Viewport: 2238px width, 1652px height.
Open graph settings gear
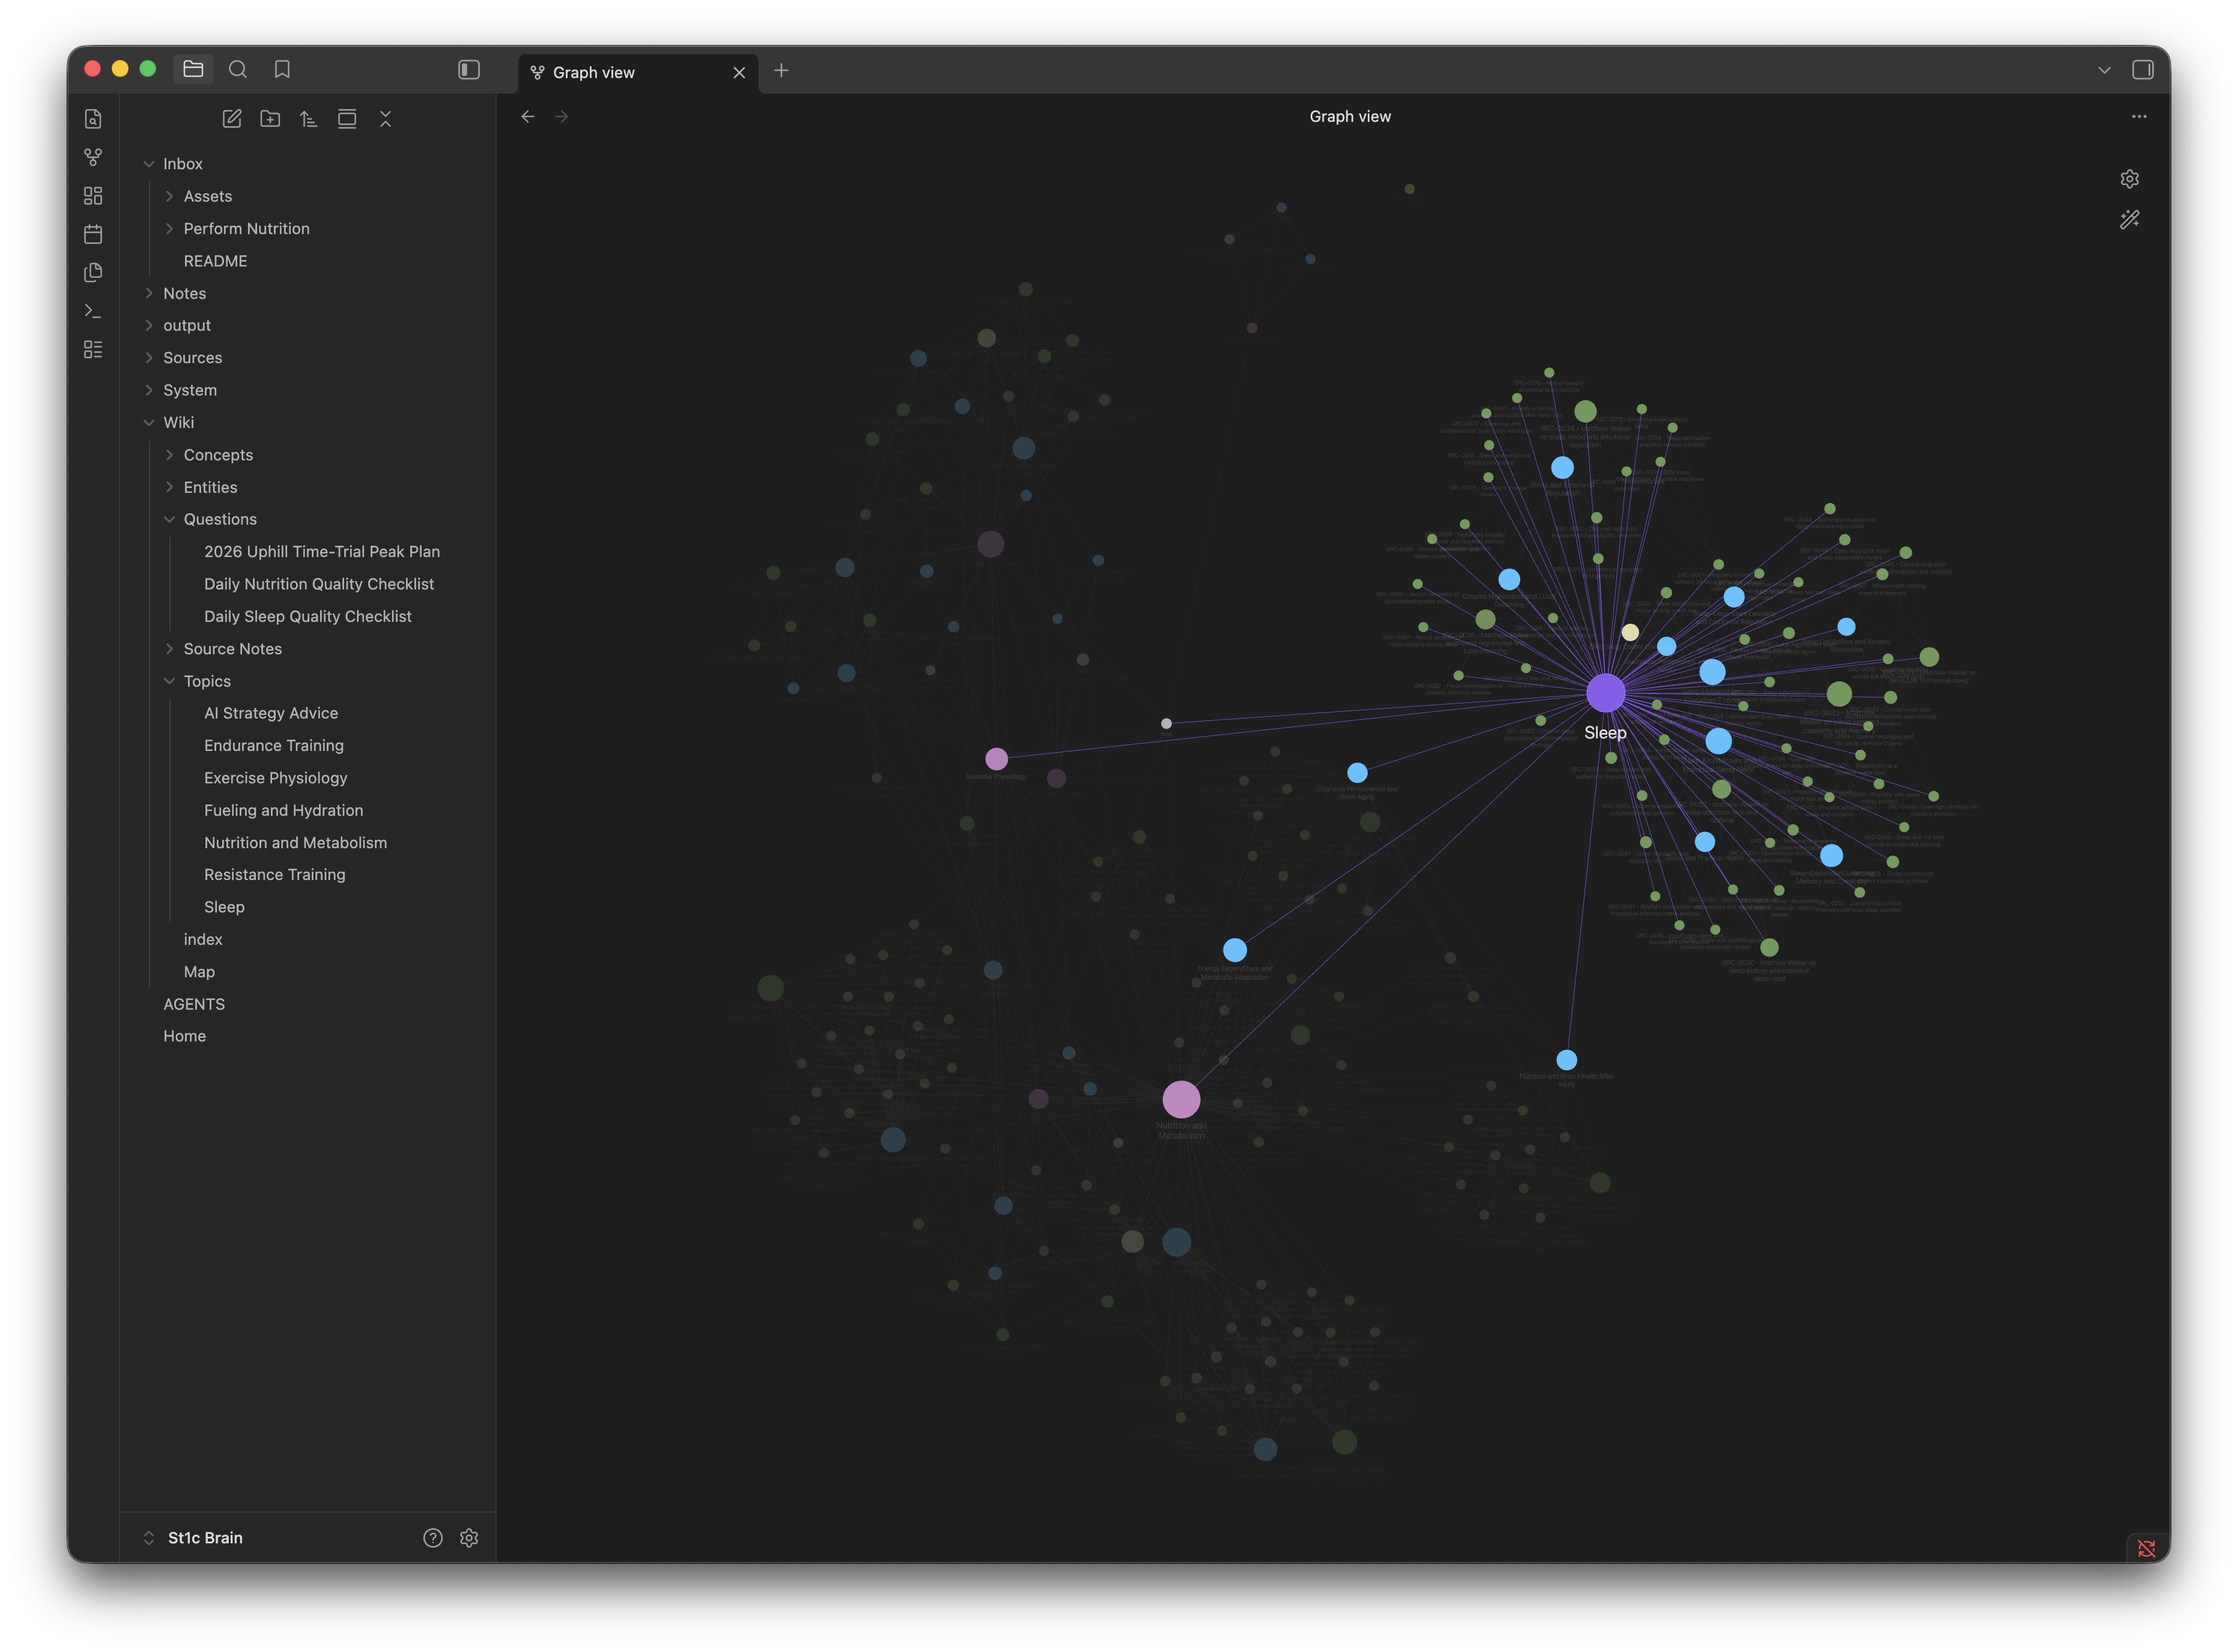coord(2129,179)
